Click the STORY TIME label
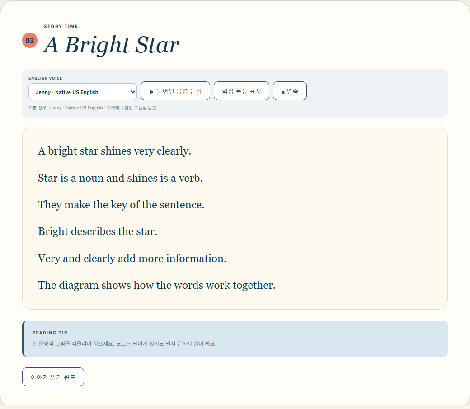470x409 pixels. point(61,26)
